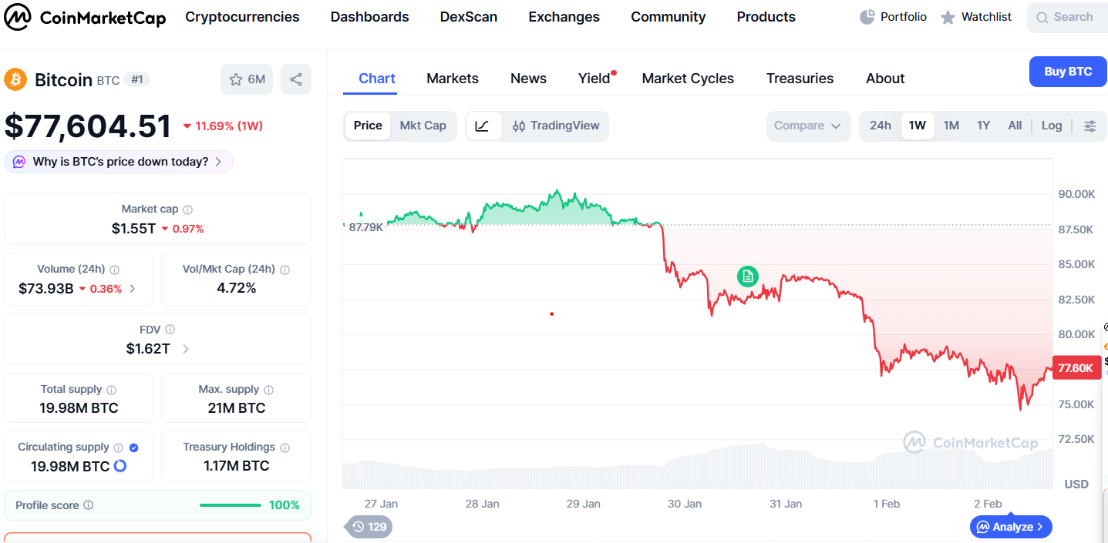Click the Bitcoin BTC logo icon
Screen dimensions: 1108x543
pos(15,79)
